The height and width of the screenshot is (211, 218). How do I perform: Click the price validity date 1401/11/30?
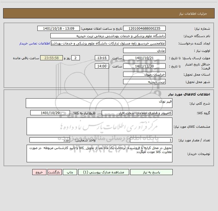coord(144,66)
